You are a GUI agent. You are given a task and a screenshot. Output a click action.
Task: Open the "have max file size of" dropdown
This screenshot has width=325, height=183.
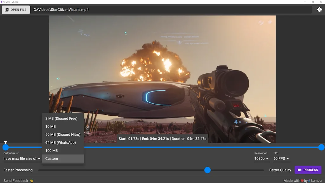pyautogui.click(x=22, y=158)
